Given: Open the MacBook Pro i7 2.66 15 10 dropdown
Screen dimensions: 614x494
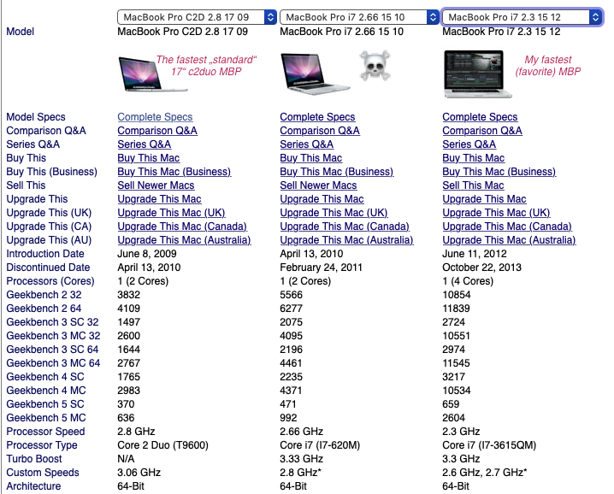Looking at the screenshot, I should coord(359,17).
